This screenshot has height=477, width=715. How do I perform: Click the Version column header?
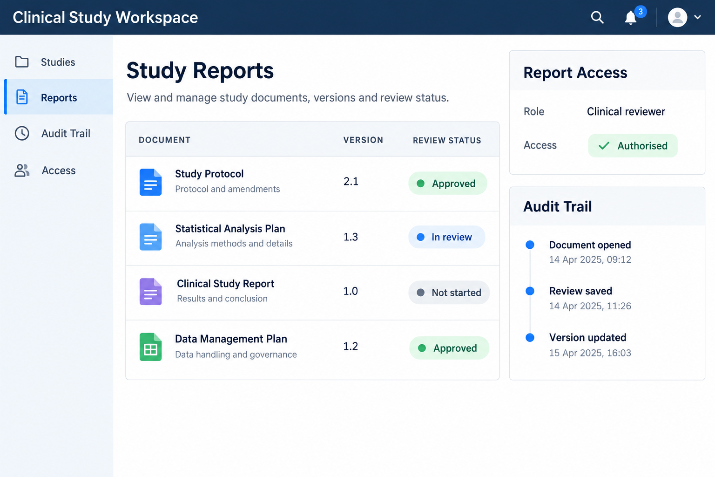click(x=363, y=140)
